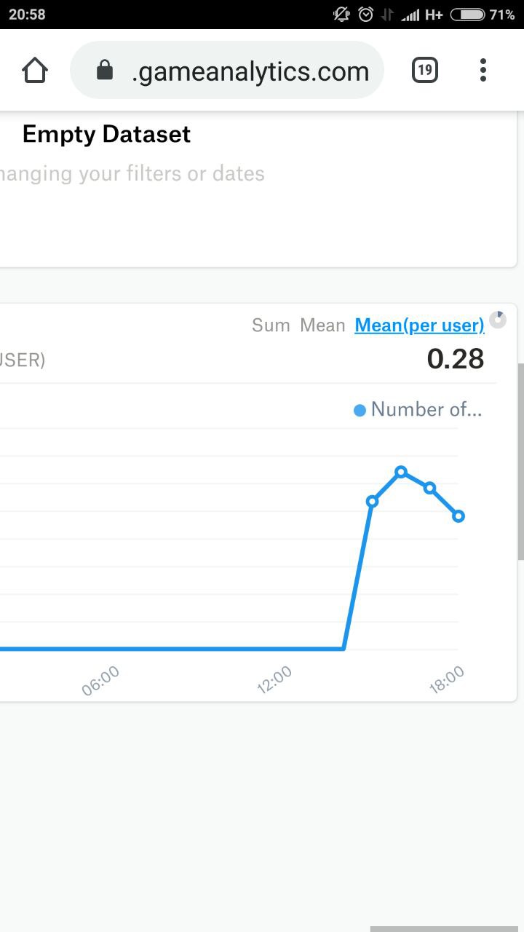Switch the chart to Sum aggregation
Screen dimensions: 524x932
(271, 325)
